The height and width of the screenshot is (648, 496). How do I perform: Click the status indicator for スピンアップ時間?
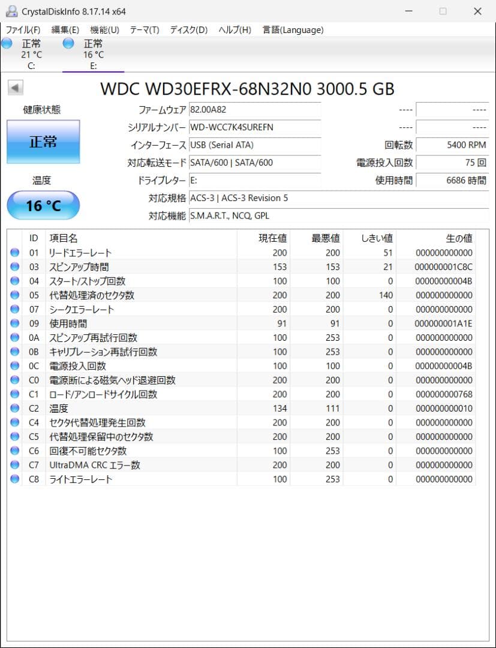pos(15,266)
